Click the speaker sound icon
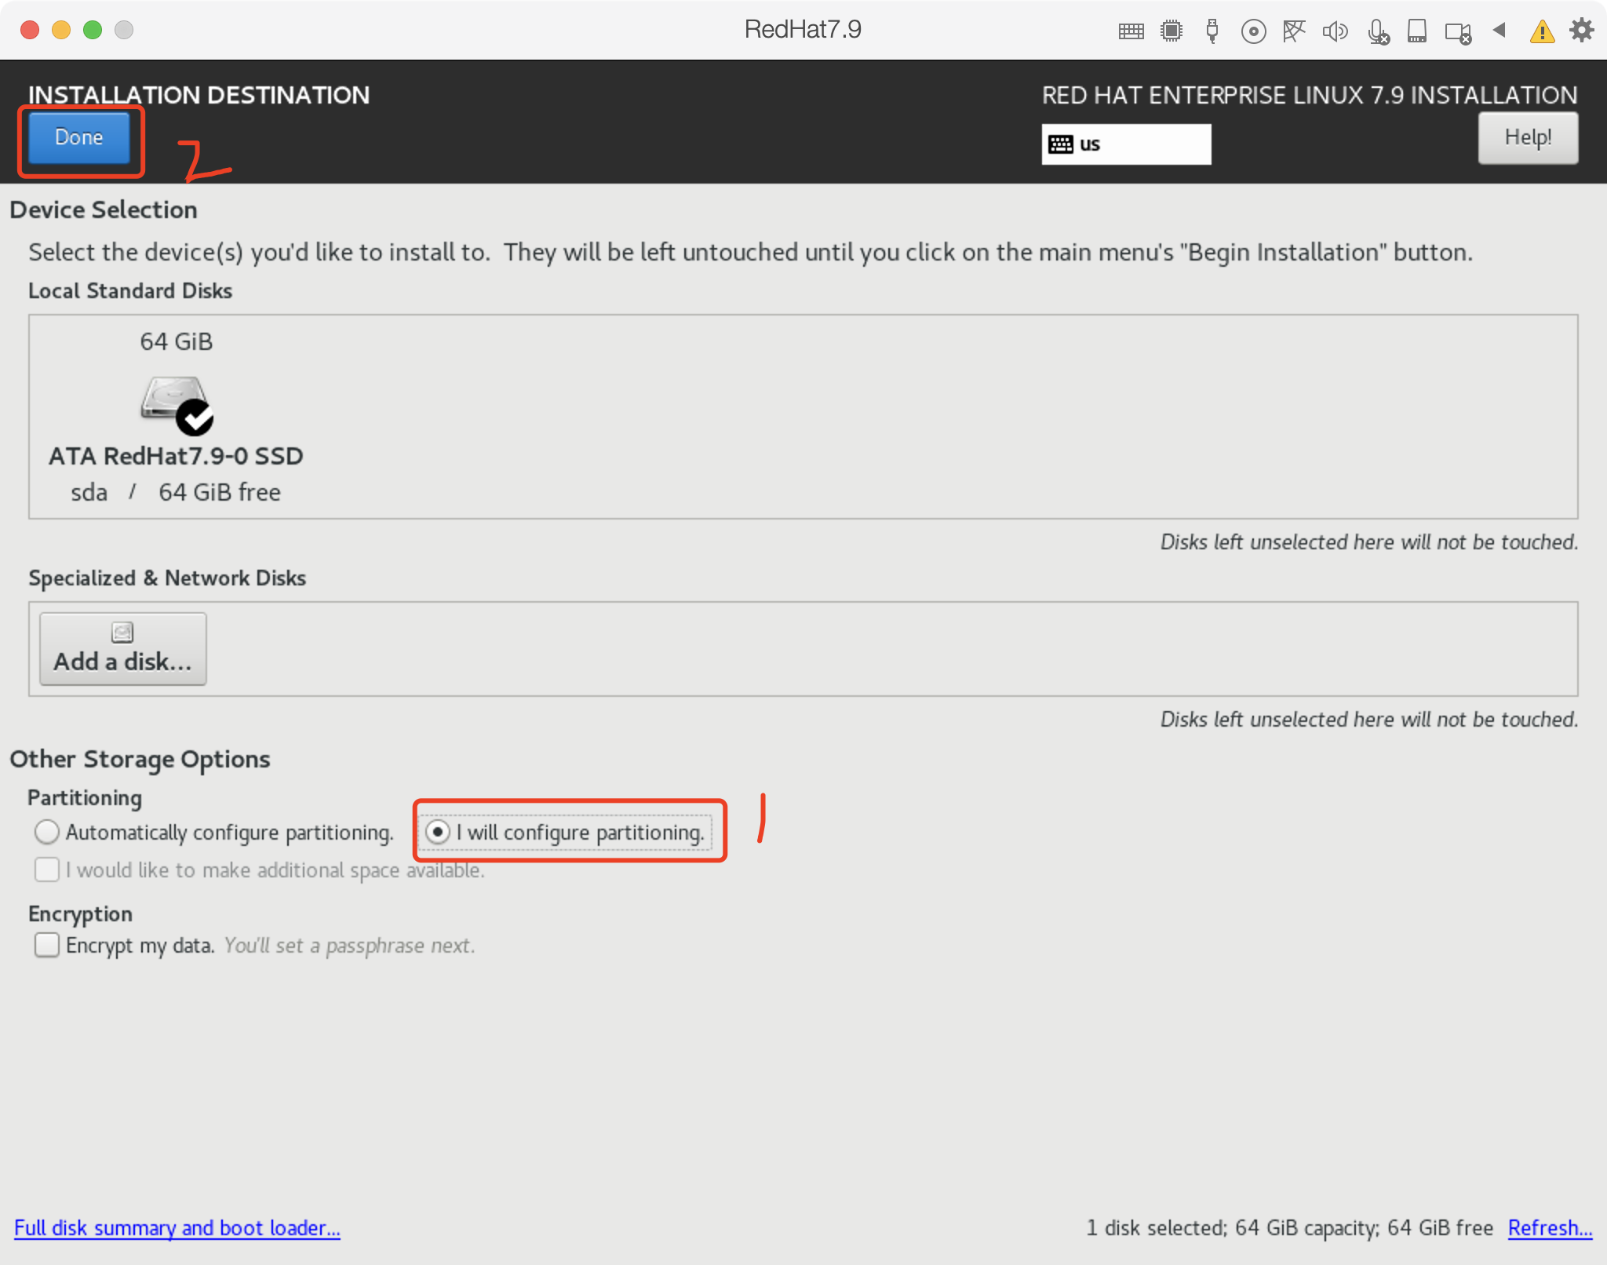Screen dimensions: 1607x1265 (1335, 31)
